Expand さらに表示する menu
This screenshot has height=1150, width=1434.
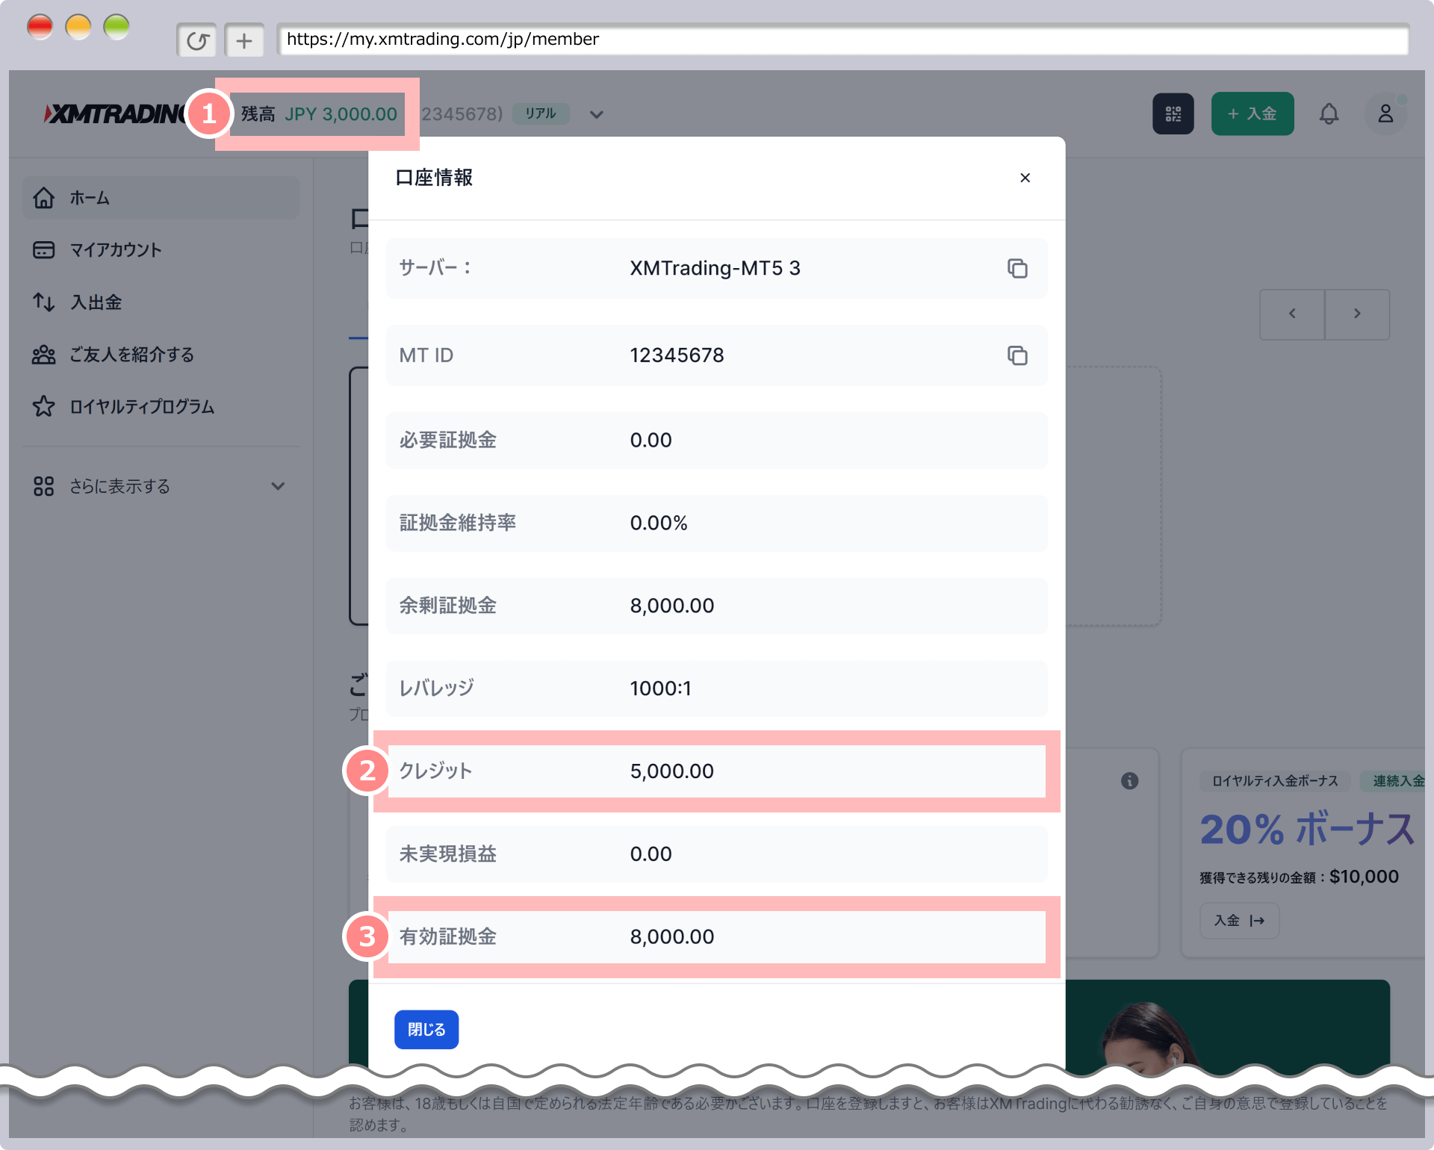[x=161, y=486]
